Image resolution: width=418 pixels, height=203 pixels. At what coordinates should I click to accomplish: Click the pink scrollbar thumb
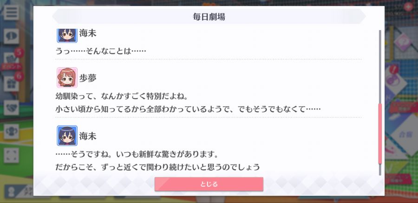tap(380, 134)
